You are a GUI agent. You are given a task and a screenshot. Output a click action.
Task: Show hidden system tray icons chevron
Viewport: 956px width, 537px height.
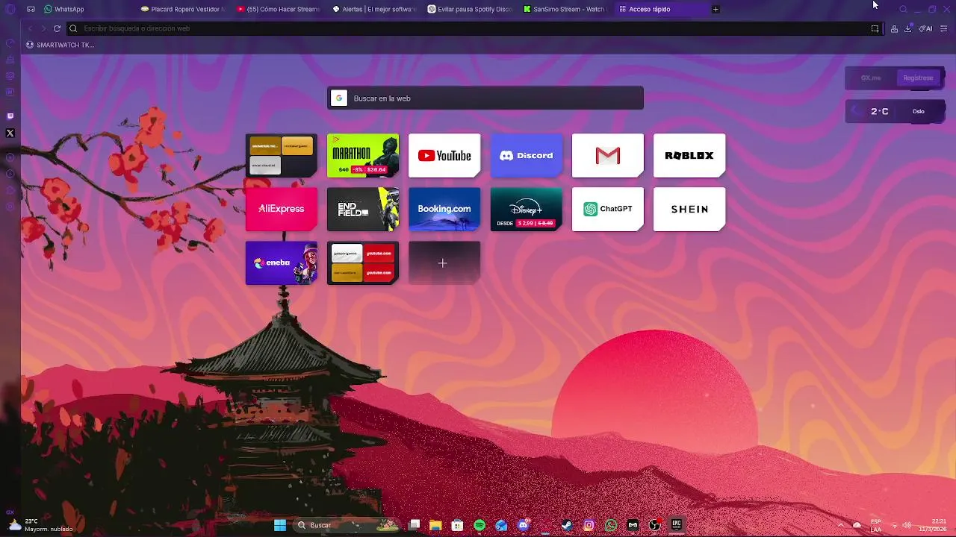[x=840, y=525]
